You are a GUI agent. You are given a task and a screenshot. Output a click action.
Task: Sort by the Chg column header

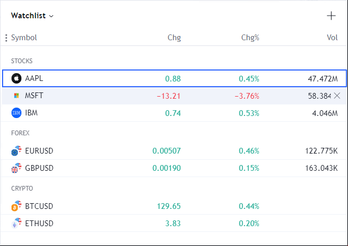[174, 38]
